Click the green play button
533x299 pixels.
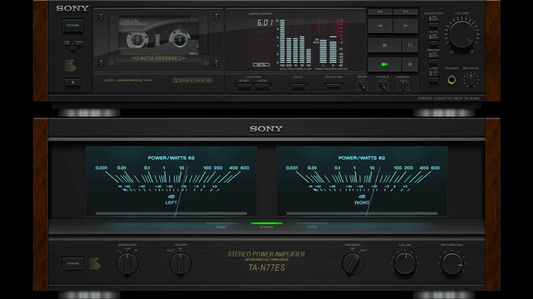384,64
